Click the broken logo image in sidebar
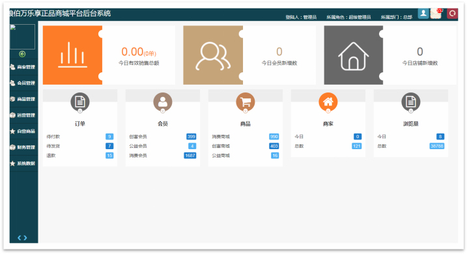The image size is (467, 254). (22, 36)
